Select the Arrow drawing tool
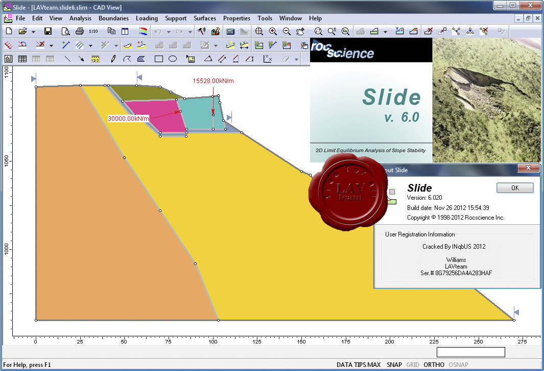 82,59
